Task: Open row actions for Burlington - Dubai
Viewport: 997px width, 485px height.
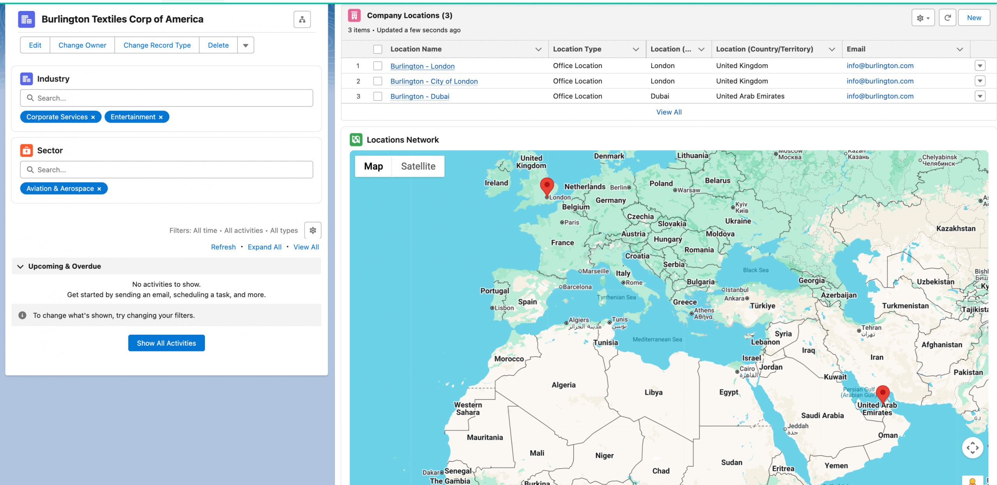Action: (x=980, y=96)
